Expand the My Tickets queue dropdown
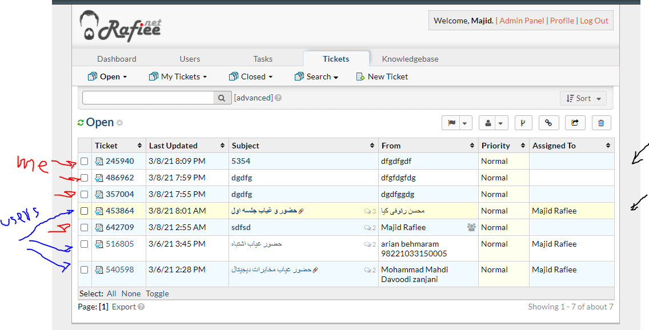The height and width of the screenshot is (330, 649). 178,77
